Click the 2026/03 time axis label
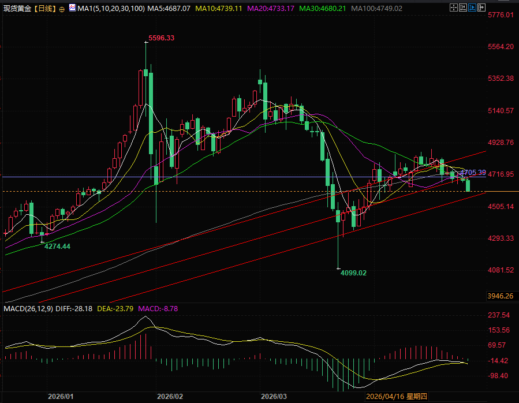This screenshot has height=403, width=519. point(274,397)
